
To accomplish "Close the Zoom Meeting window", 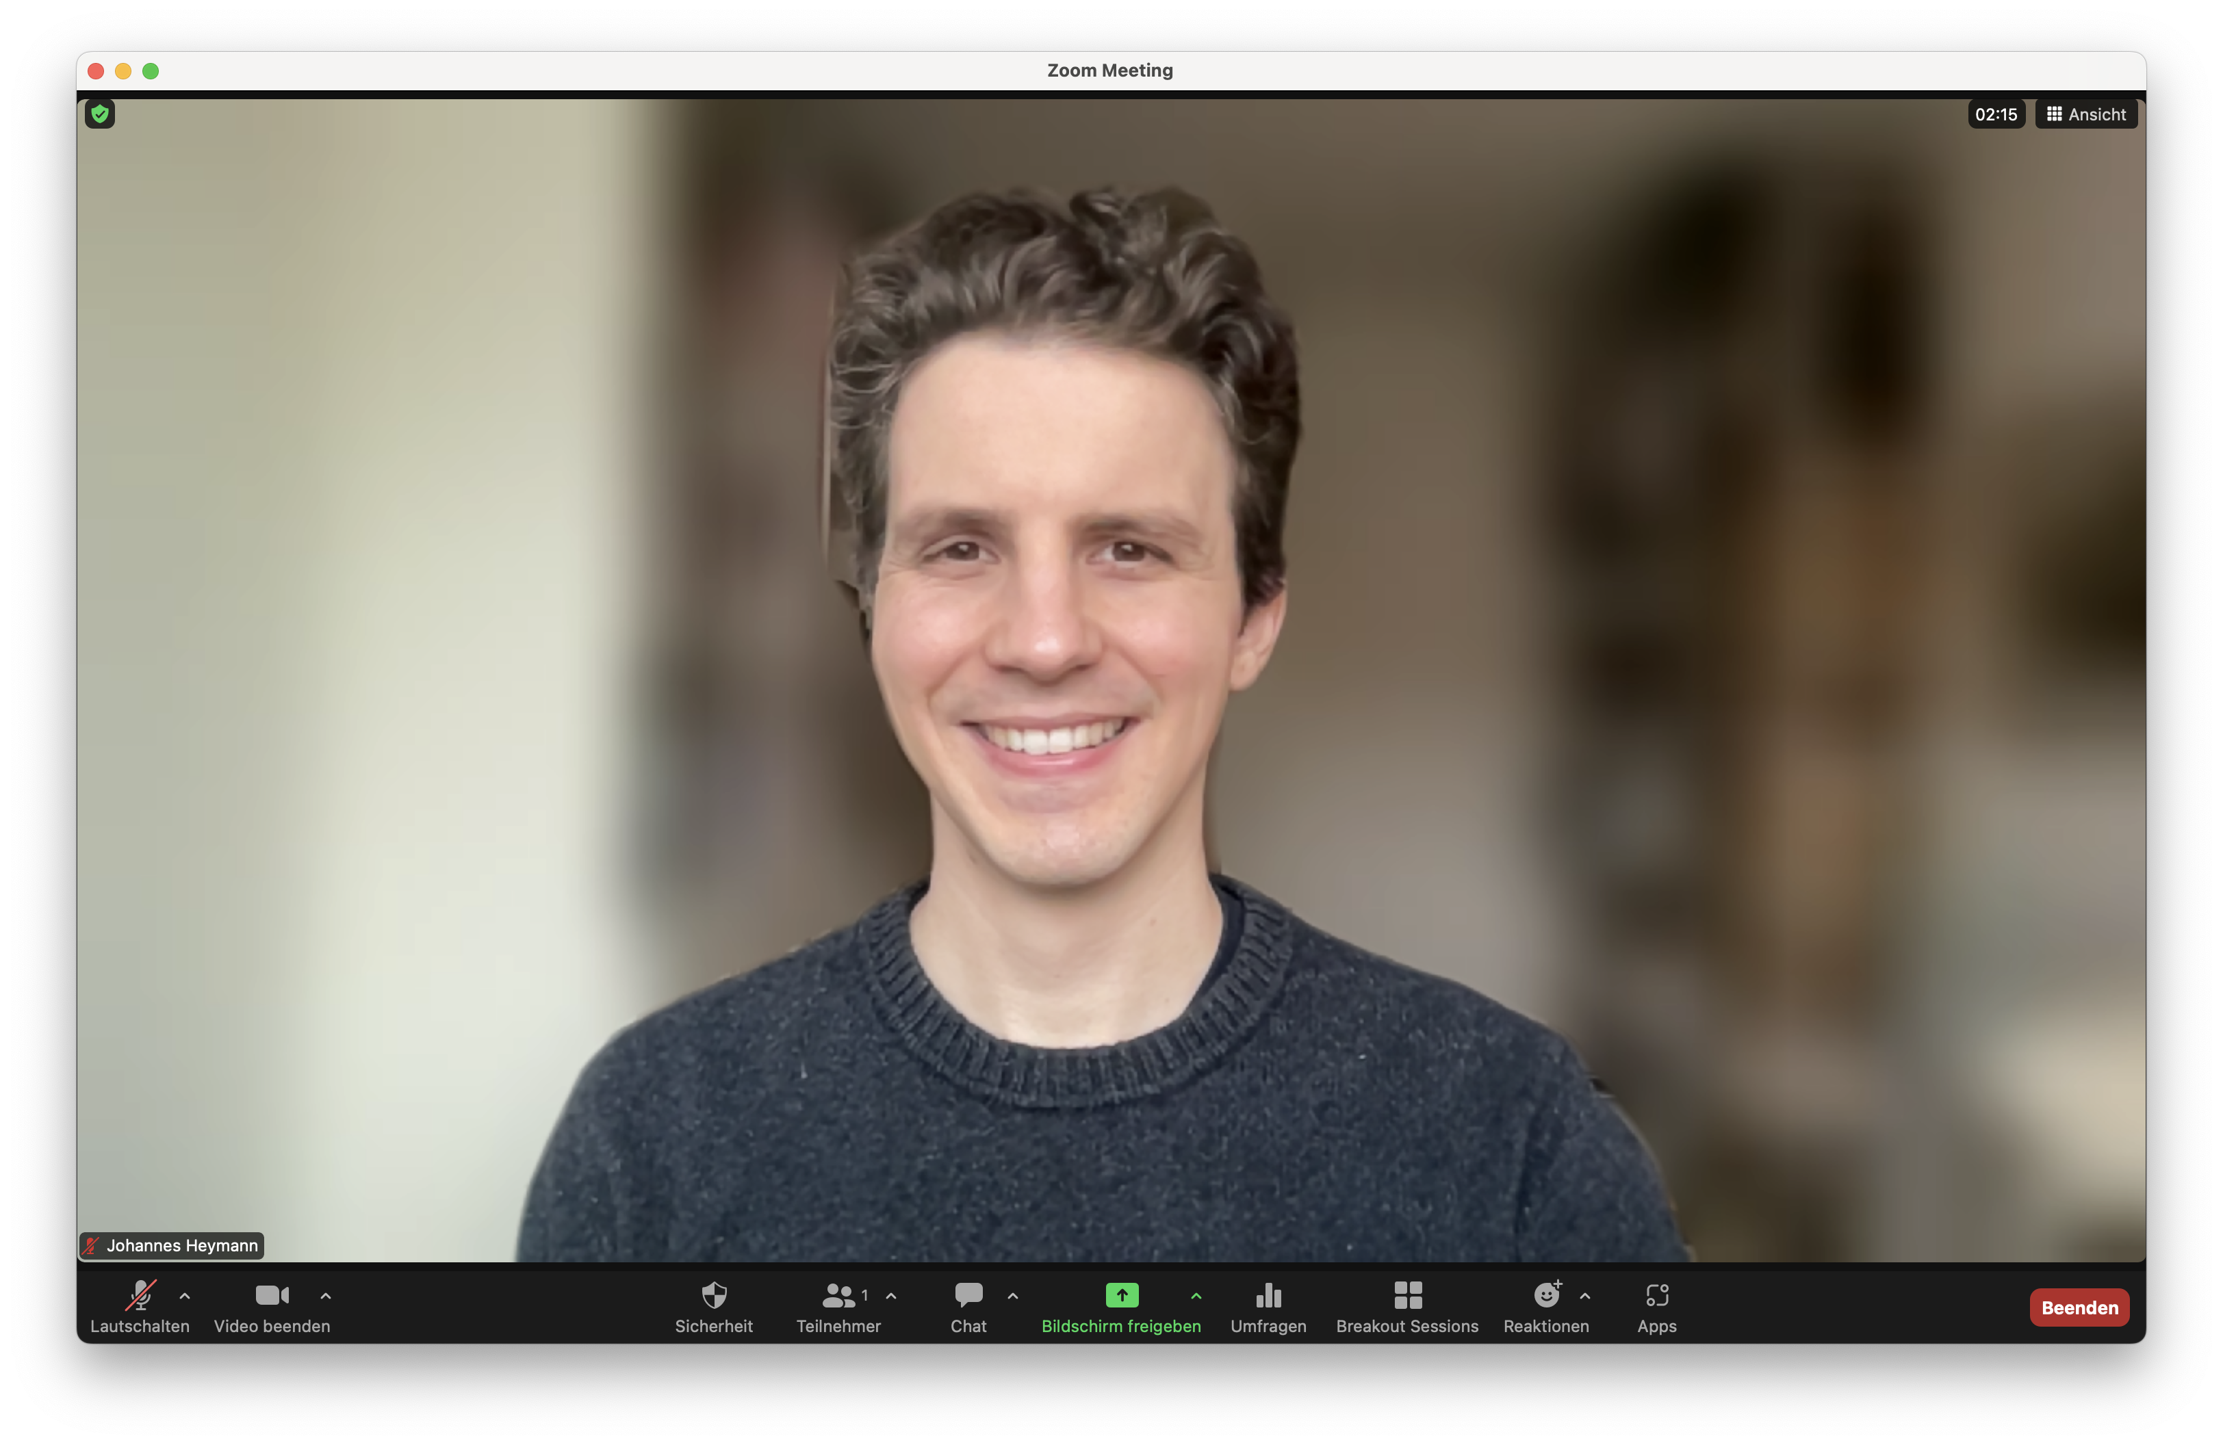I will [95, 71].
